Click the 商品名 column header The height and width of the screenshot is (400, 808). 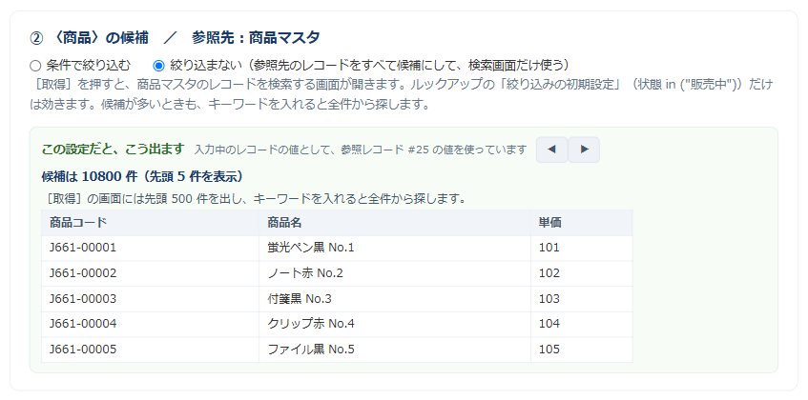(x=395, y=223)
